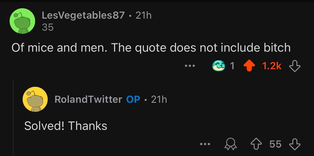Collapse the reply thread using the vertical line
Screen dimensions: 314x156
click(13, 117)
